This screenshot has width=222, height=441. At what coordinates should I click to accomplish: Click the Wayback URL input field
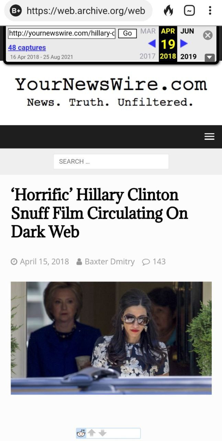(x=62, y=33)
